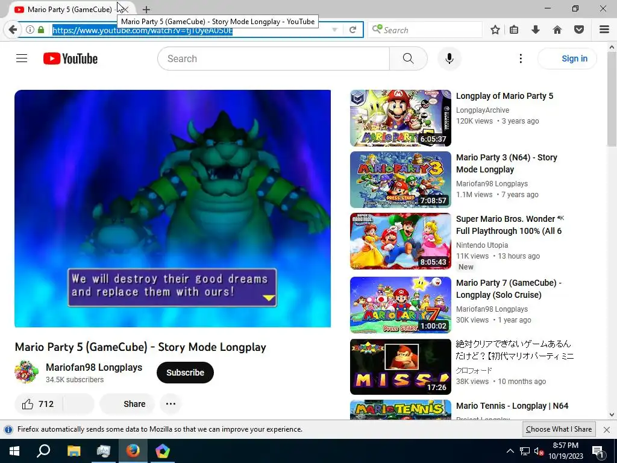
Task: Show bookmarks list icon
Action: (514, 30)
